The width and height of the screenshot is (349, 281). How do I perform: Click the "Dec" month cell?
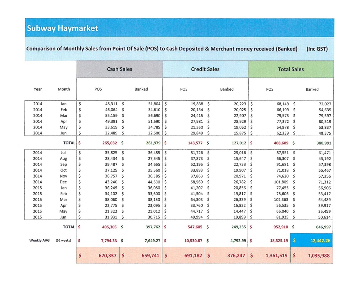point(63,182)
